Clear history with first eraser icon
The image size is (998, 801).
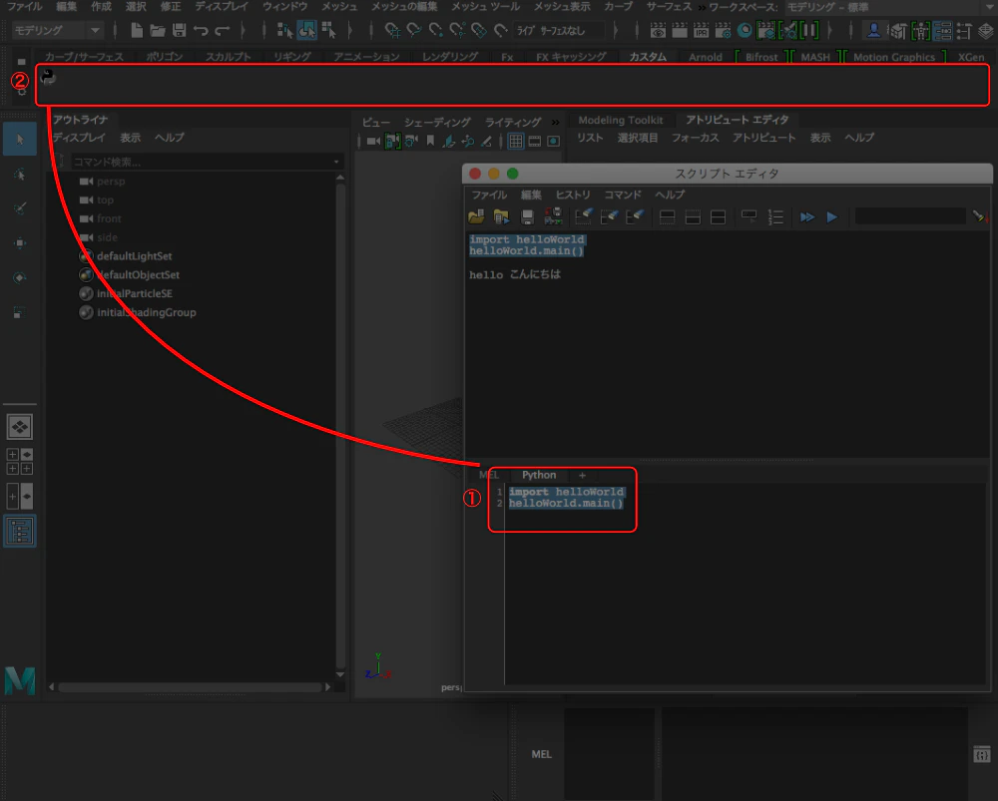583,217
